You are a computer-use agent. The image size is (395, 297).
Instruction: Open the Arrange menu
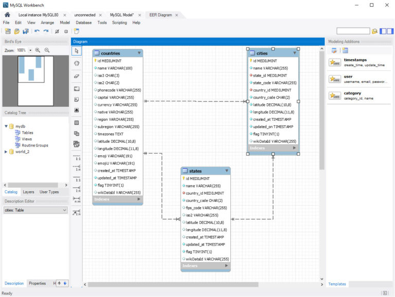pyautogui.click(x=47, y=23)
